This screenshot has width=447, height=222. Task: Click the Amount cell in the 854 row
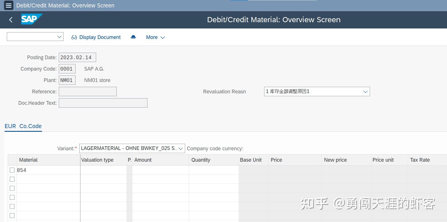click(x=160, y=170)
